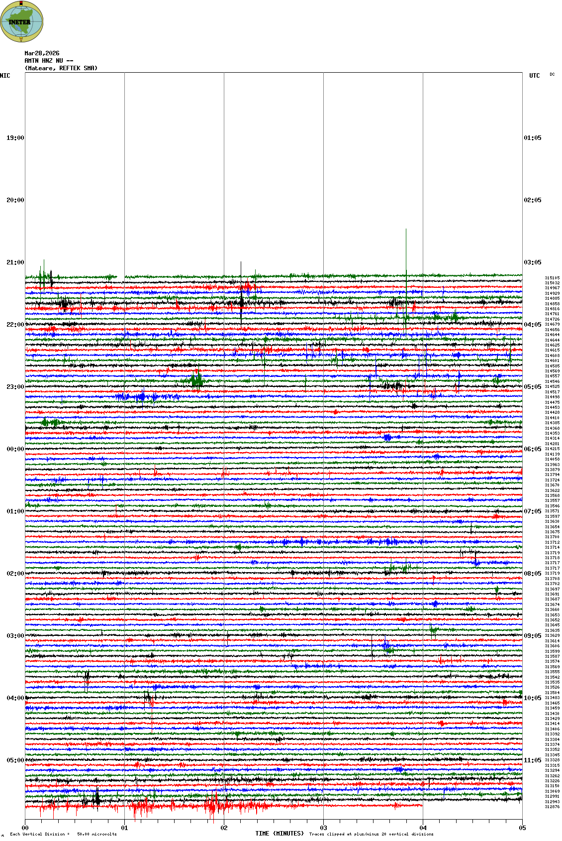Screen dimensions: 562x841
Task: Click the Traces clipped footnote text
Action: [x=371, y=834]
